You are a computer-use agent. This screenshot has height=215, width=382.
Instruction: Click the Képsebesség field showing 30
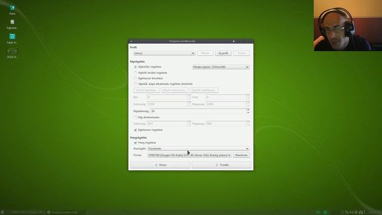198,111
